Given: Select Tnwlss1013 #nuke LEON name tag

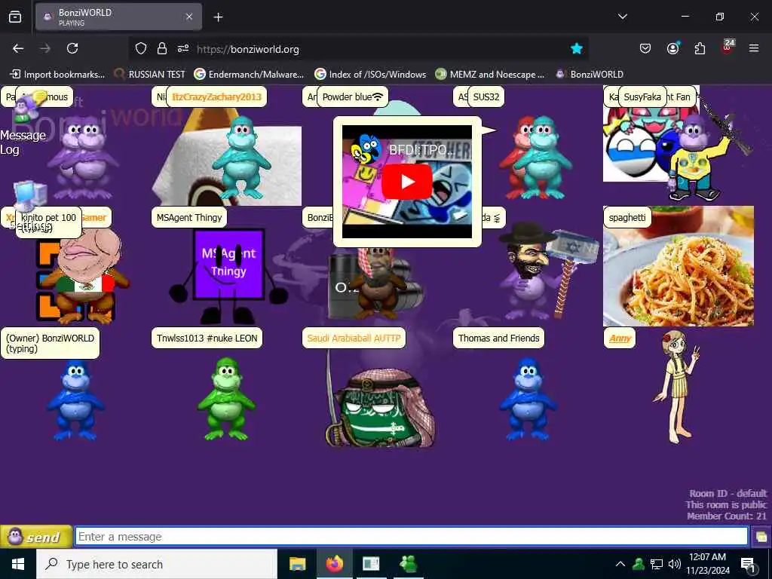Looking at the screenshot, I should [x=207, y=339].
